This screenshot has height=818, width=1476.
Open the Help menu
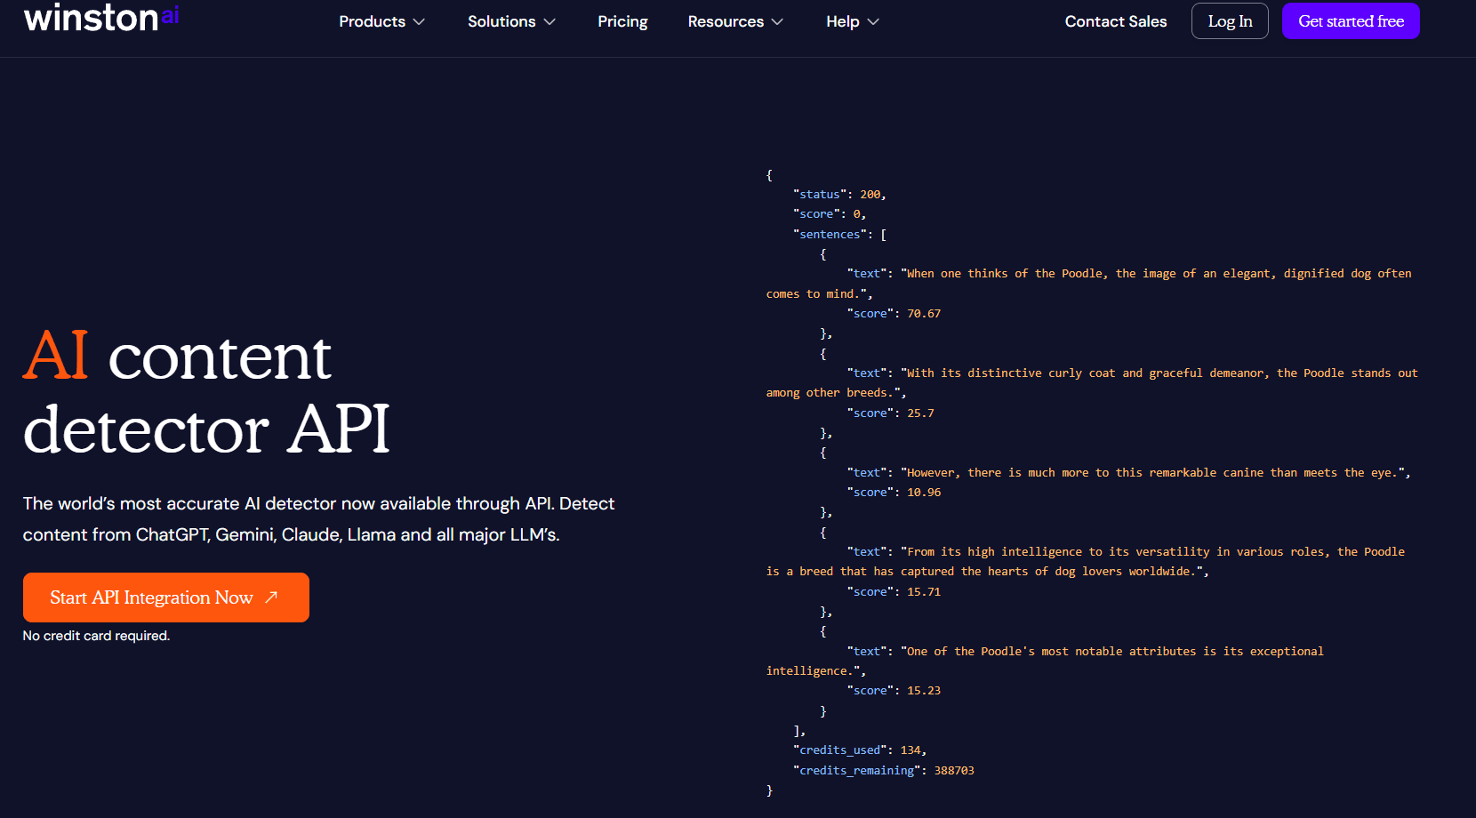(853, 21)
